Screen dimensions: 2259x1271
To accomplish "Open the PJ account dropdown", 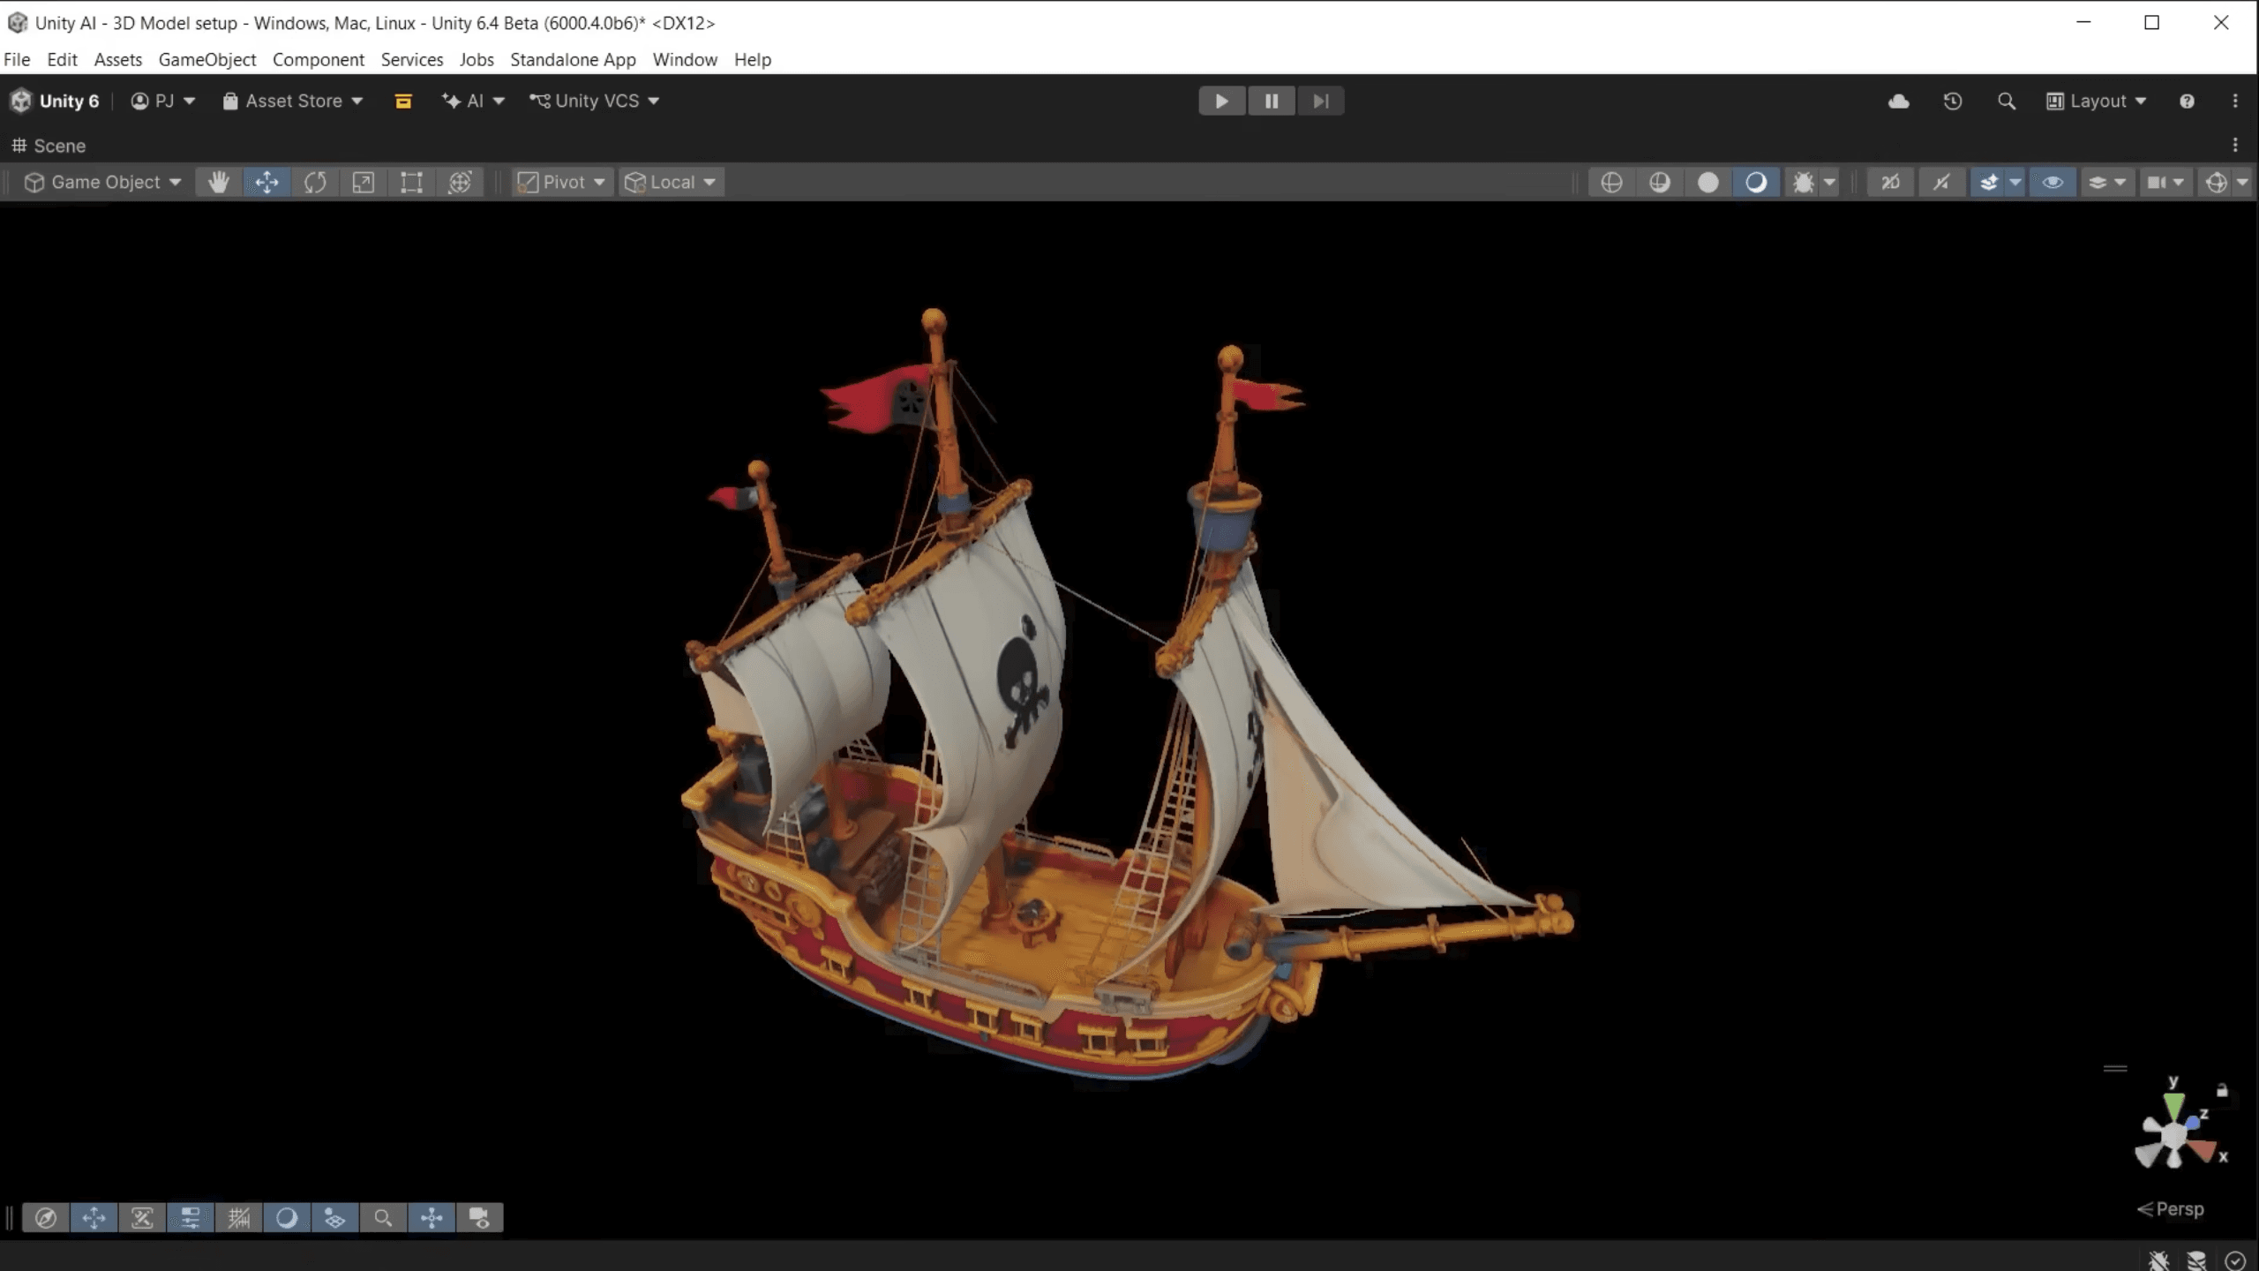I will (x=163, y=102).
